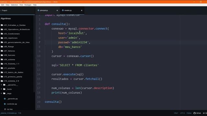Click the c14_sistema_2.0 folder name
This screenshot has height=116, width=207.
coord(11,81)
